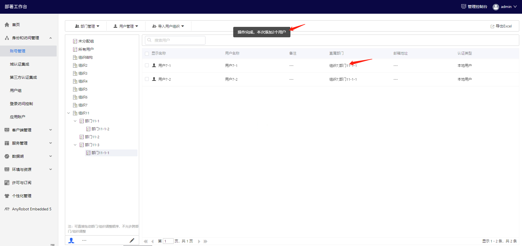Open the 部门管理 dropdown
Viewport: 522px width, 246px height.
coord(87,26)
